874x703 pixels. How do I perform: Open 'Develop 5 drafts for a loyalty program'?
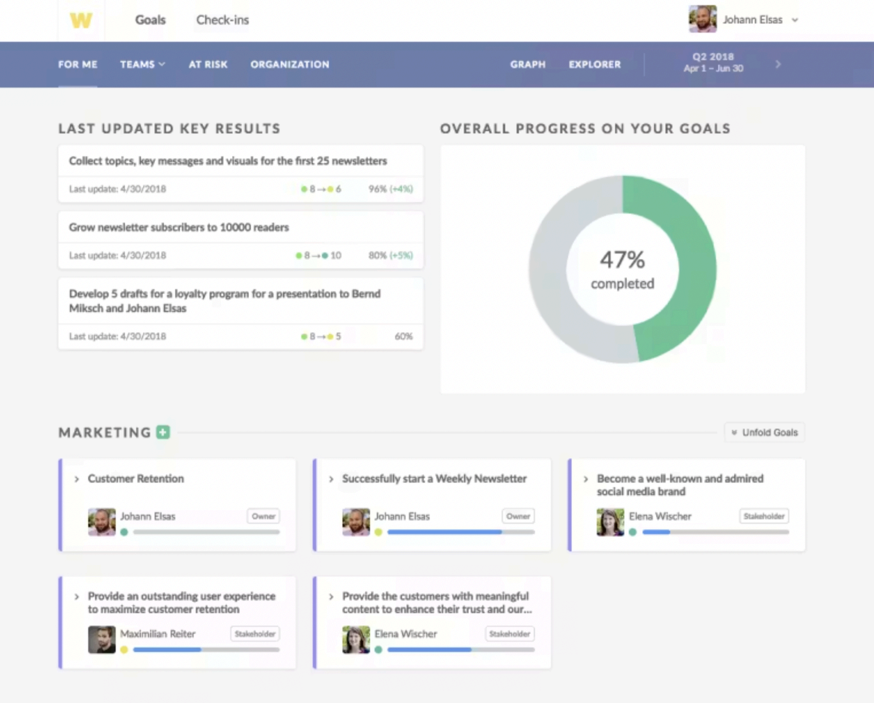tap(225, 301)
